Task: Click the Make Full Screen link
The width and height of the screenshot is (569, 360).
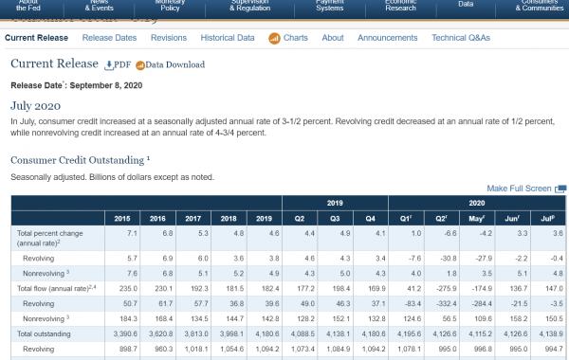Action: pyautogui.click(x=519, y=189)
